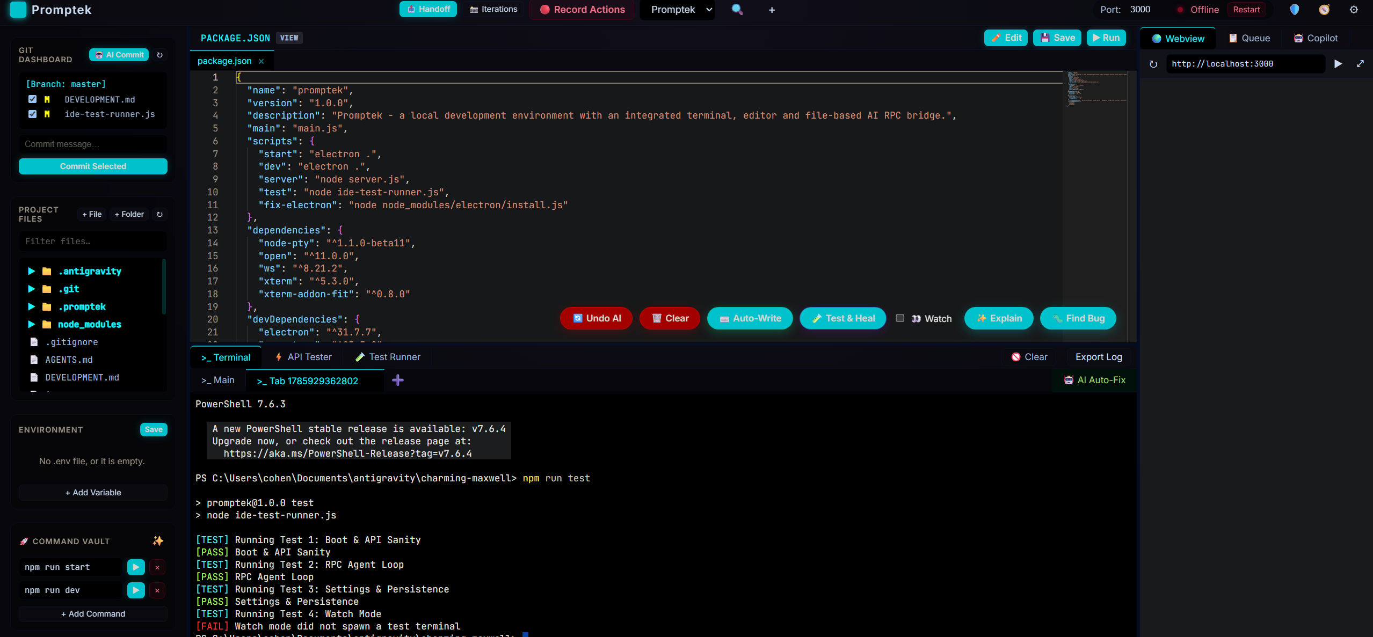Uncheck ide-test-runner.js in Git Dashboard
Viewport: 1373px width, 637px height.
pos(33,114)
